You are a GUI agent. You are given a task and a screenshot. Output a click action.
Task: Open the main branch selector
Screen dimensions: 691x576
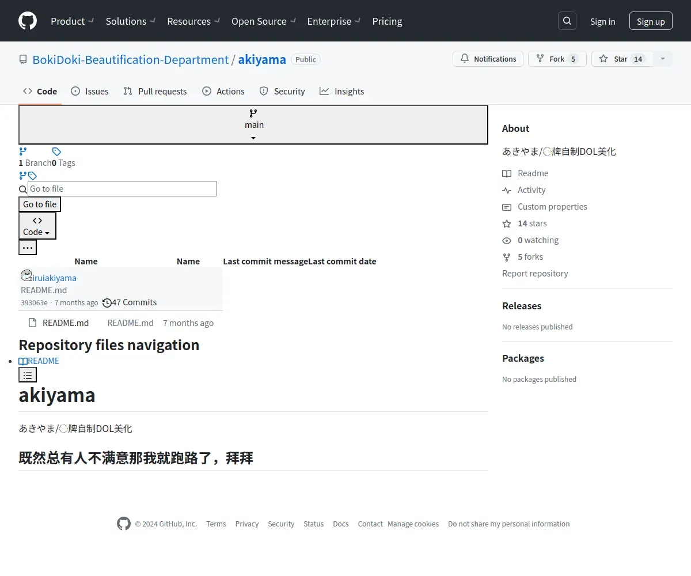click(253, 124)
